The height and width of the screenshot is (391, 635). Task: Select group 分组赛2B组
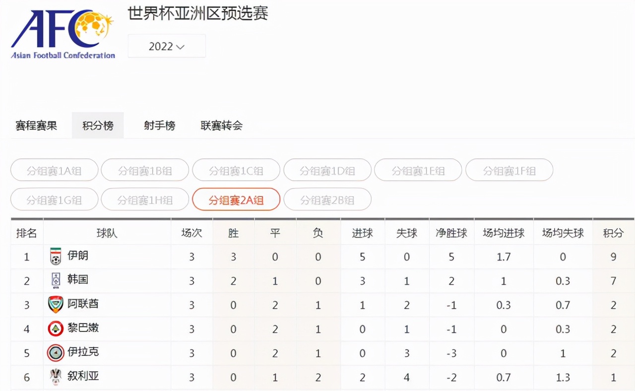point(327,200)
